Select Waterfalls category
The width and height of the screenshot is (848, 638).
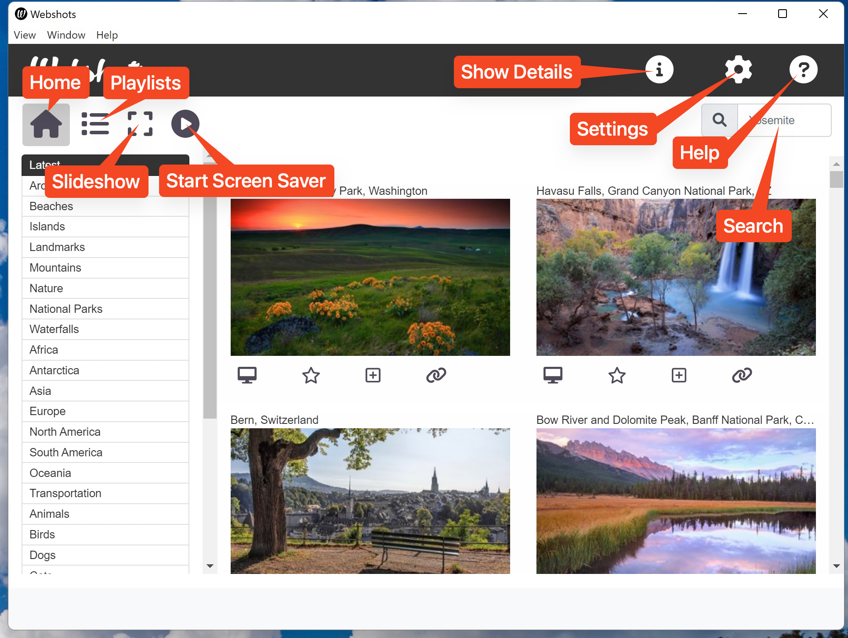tap(54, 329)
